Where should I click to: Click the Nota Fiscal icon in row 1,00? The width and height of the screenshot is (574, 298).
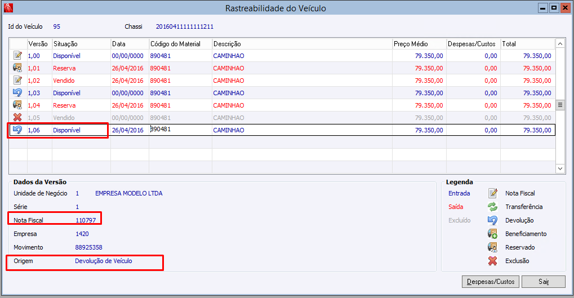click(x=17, y=55)
